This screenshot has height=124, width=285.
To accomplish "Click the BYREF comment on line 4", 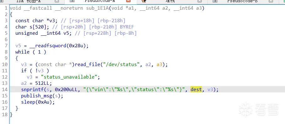I will coord(127,27).
